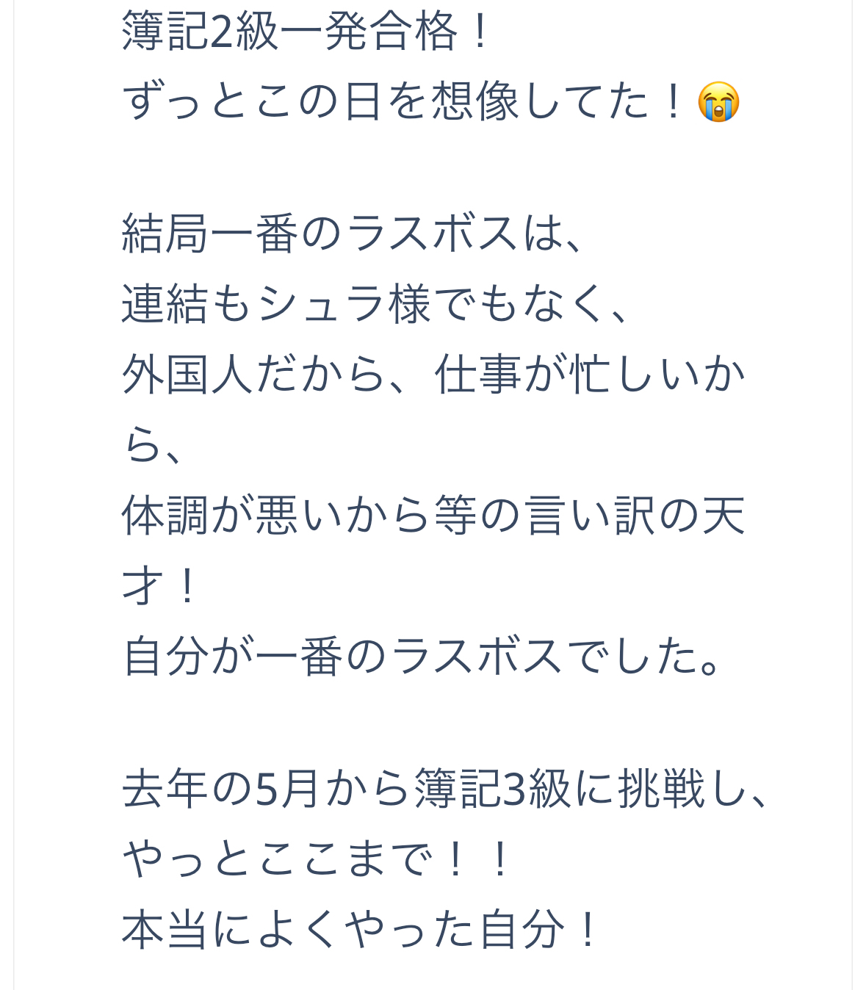Tap the word 簿記3級
Screen dimensions: 866x990
click(x=492, y=788)
